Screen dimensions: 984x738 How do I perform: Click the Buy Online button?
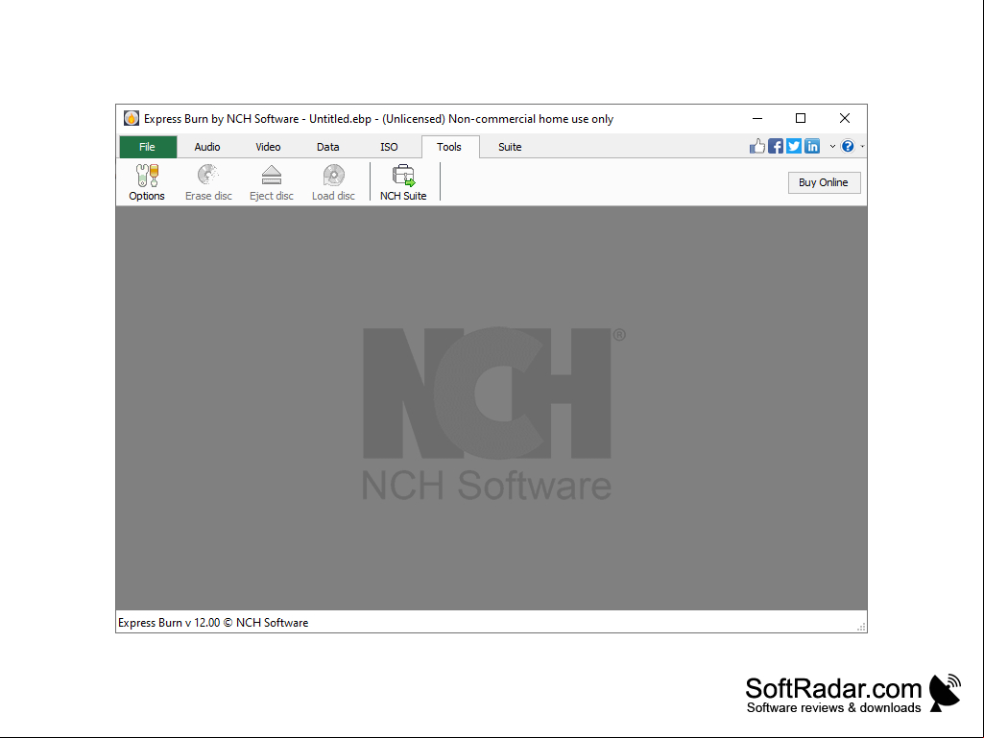click(x=824, y=182)
